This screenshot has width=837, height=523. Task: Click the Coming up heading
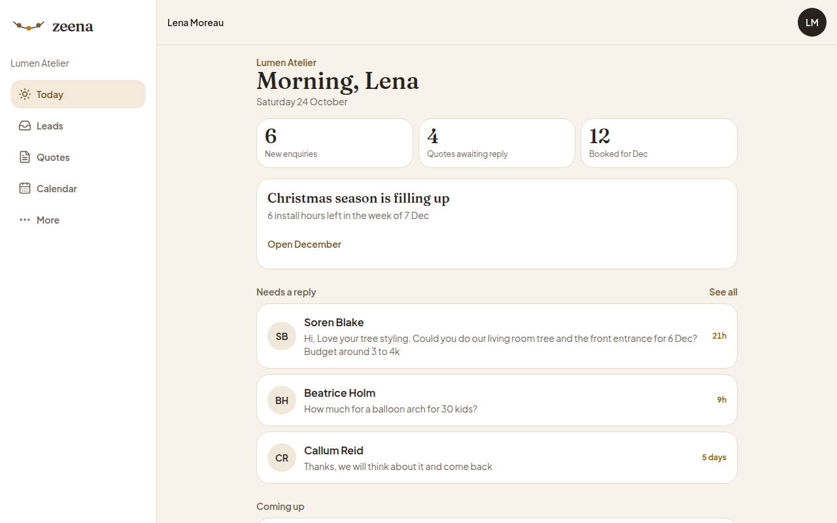(280, 507)
